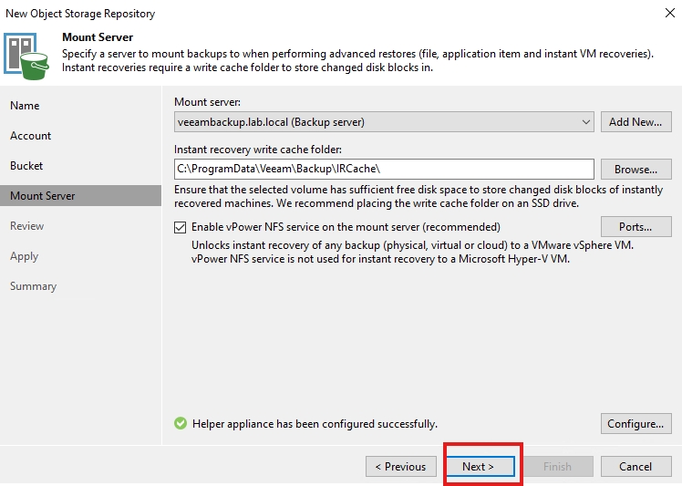Image resolution: width=682 pixels, height=486 pixels.
Task: Click the Review step in sidebar
Action: click(27, 226)
